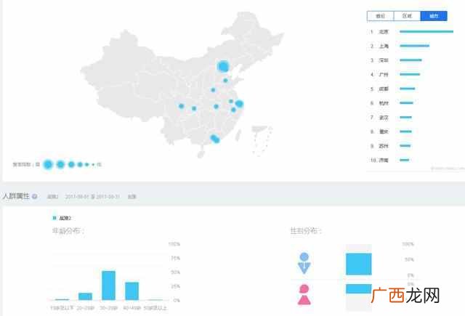Click the help icon beside 人群属性

tap(34, 196)
